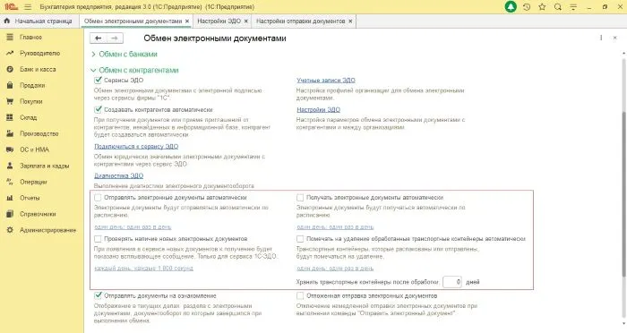Enable Отправлять электронные документы автоматически
627x333 pixels.
point(98,198)
